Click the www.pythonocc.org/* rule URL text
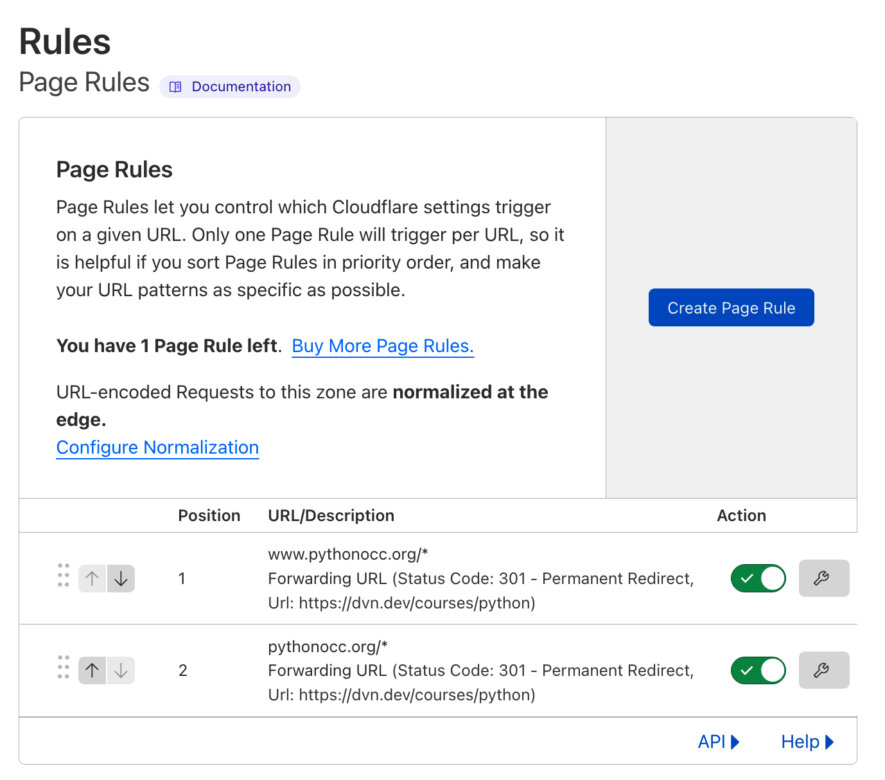 pos(348,554)
